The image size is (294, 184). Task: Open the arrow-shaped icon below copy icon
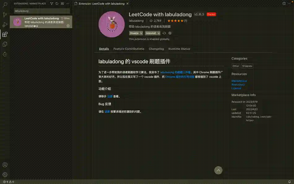[5, 54]
